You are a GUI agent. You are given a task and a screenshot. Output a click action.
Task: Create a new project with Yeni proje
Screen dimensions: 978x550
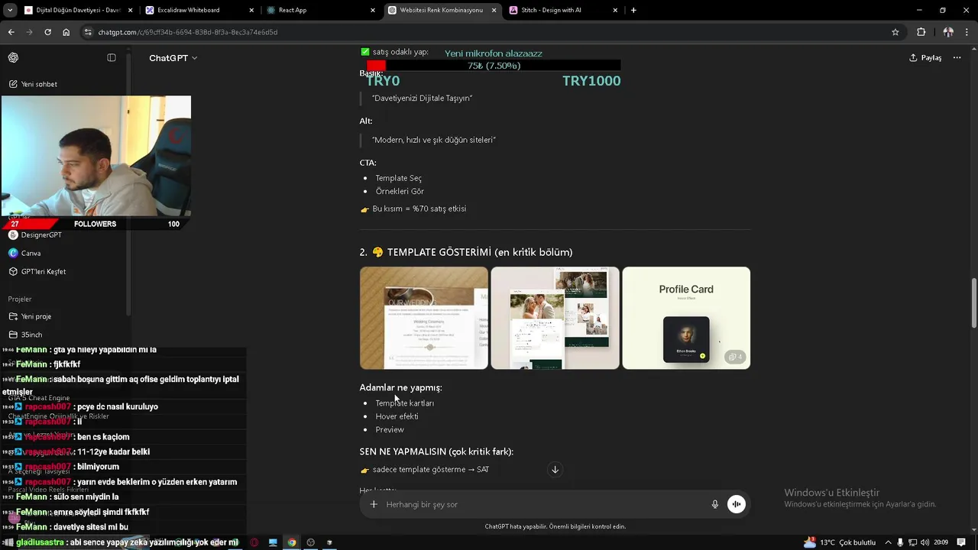point(31,316)
